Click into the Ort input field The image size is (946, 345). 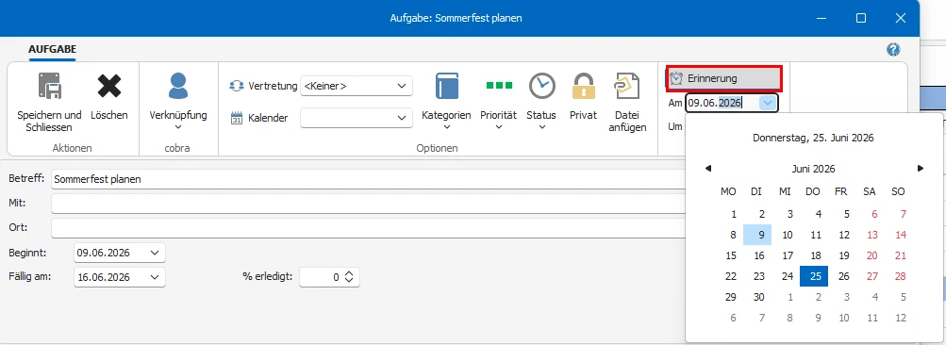click(x=368, y=229)
